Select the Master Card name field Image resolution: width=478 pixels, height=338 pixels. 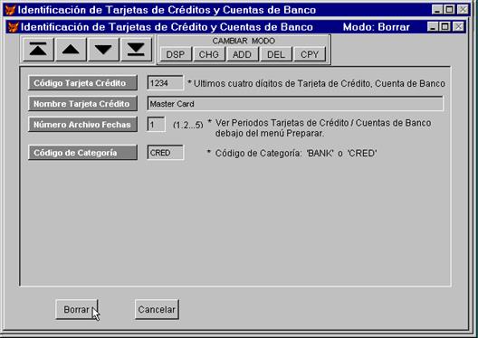pyautogui.click(x=295, y=104)
